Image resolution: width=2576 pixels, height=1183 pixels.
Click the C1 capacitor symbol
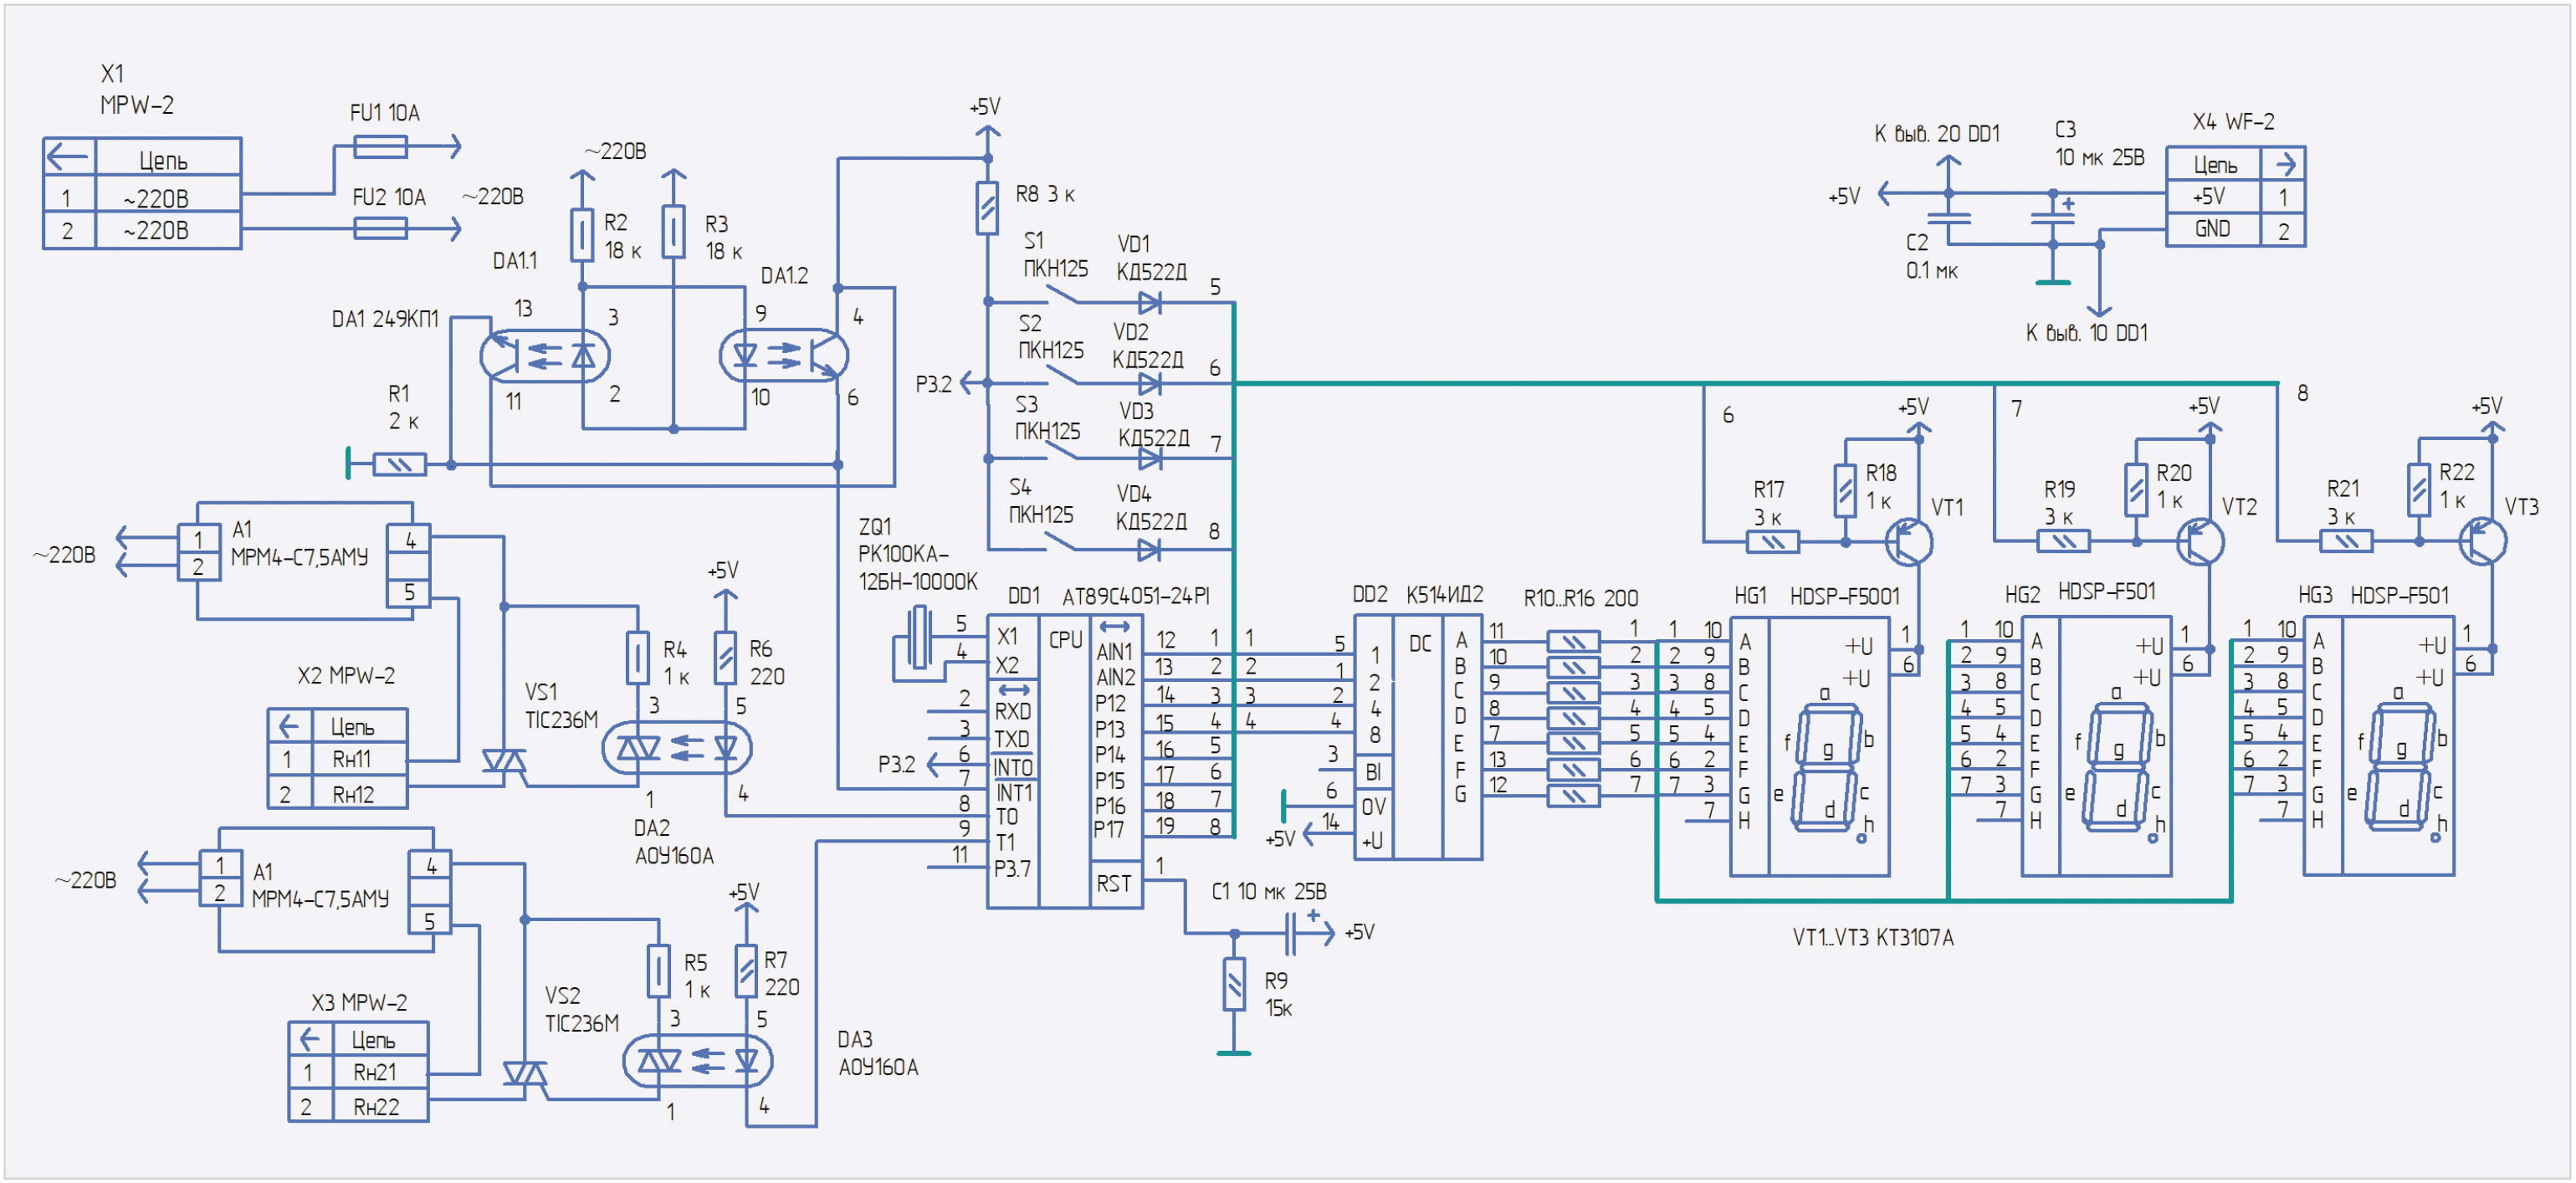1292,934
